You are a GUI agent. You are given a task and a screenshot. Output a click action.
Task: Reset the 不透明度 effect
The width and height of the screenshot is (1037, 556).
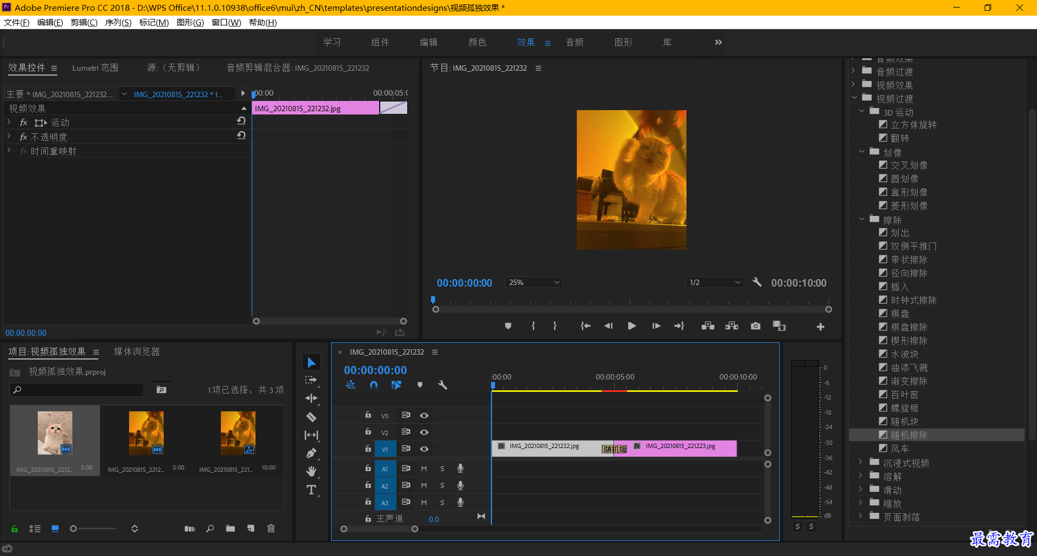pos(241,135)
